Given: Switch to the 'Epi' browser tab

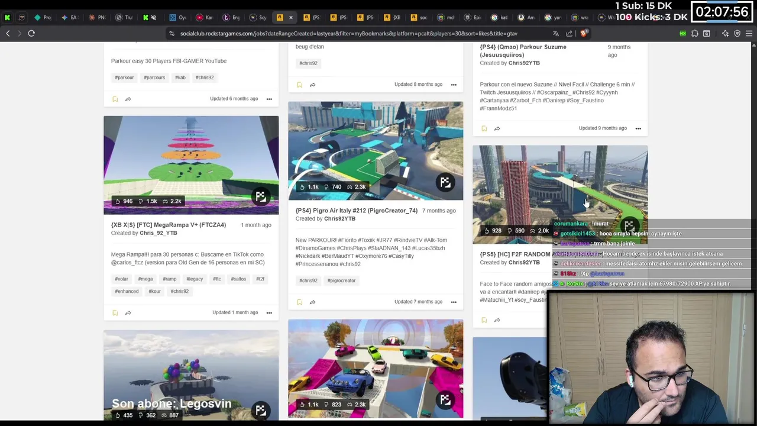Looking at the screenshot, I should tap(473, 18).
